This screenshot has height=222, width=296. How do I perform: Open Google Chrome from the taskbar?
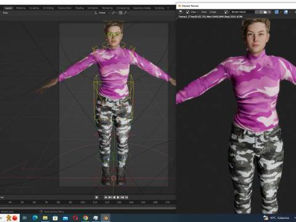pos(86,218)
